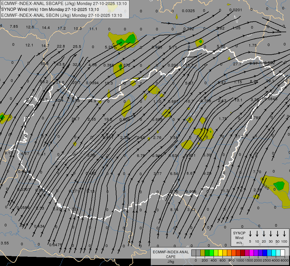
Task: Click the 30 m/s wind arrow in legend
Action: coord(270,233)
